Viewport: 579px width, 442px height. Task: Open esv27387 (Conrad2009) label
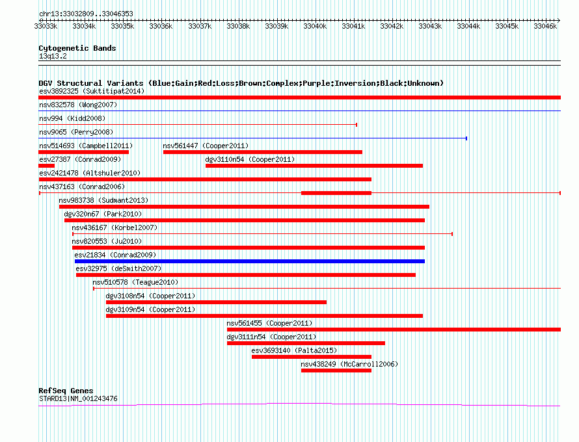coord(80,159)
